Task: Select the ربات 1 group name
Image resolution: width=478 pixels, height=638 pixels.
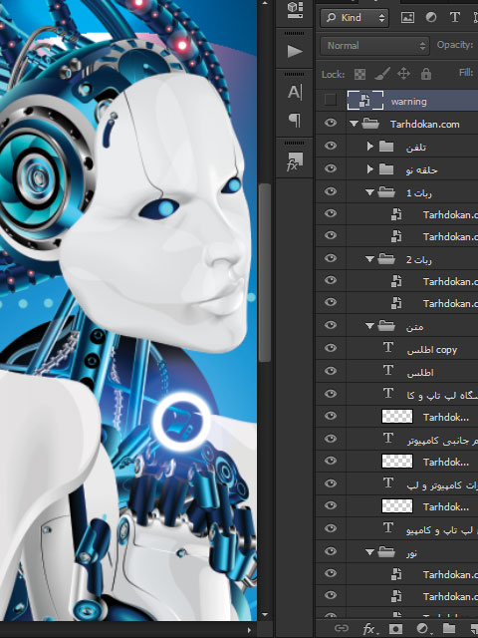Action: 419,192
